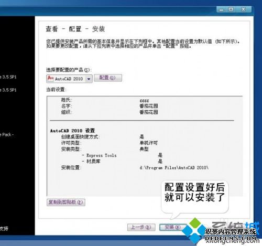Maximize the installer window
Viewport: 262px width, 246px height.
click(231, 9)
